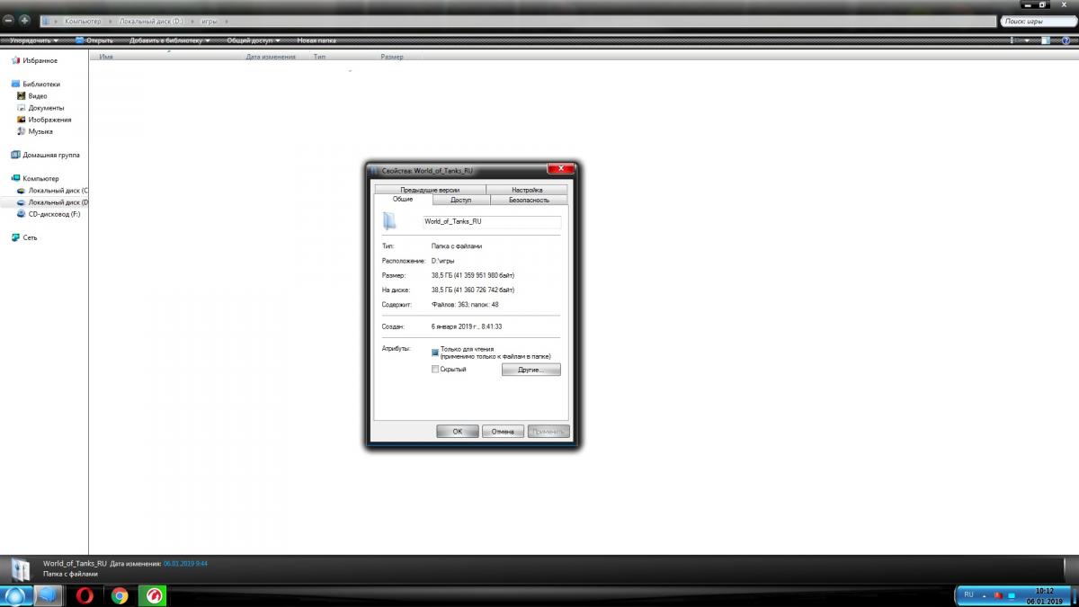Expand Добавить в библиотеку dropdown
The image size is (1079, 607).
pos(170,40)
